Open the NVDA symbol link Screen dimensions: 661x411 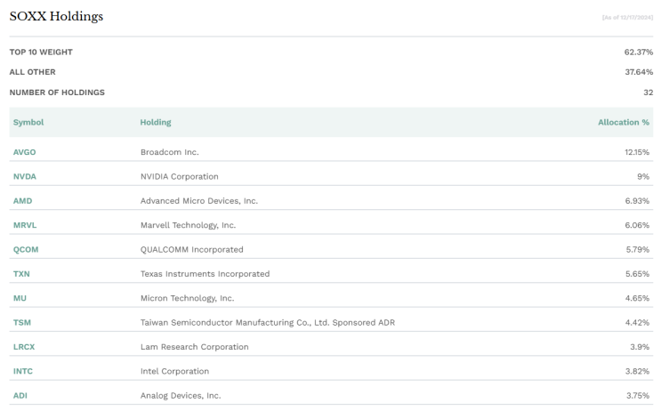coord(24,176)
